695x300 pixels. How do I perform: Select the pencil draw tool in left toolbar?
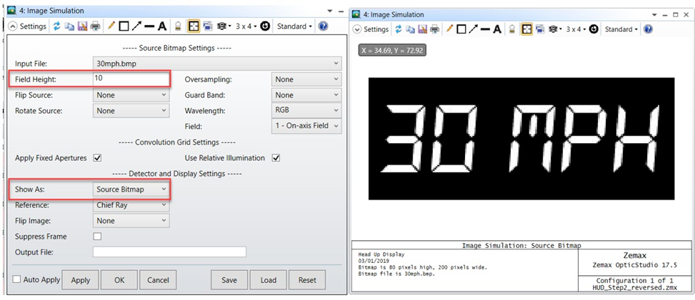pyautogui.click(x=111, y=26)
